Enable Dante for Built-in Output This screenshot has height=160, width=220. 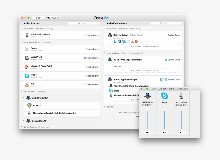point(166,35)
